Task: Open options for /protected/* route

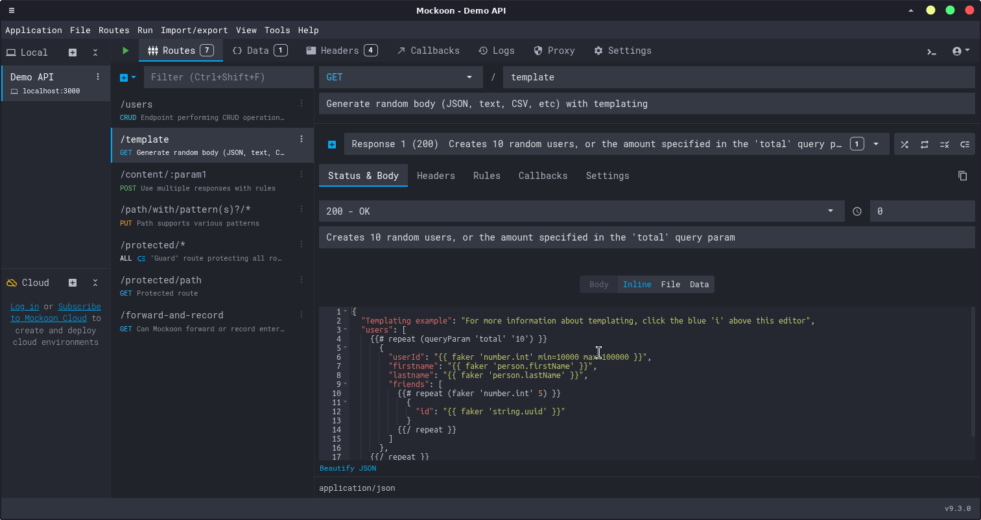Action: pos(301,244)
